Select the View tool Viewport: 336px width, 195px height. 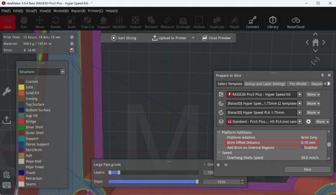click(8, 23)
